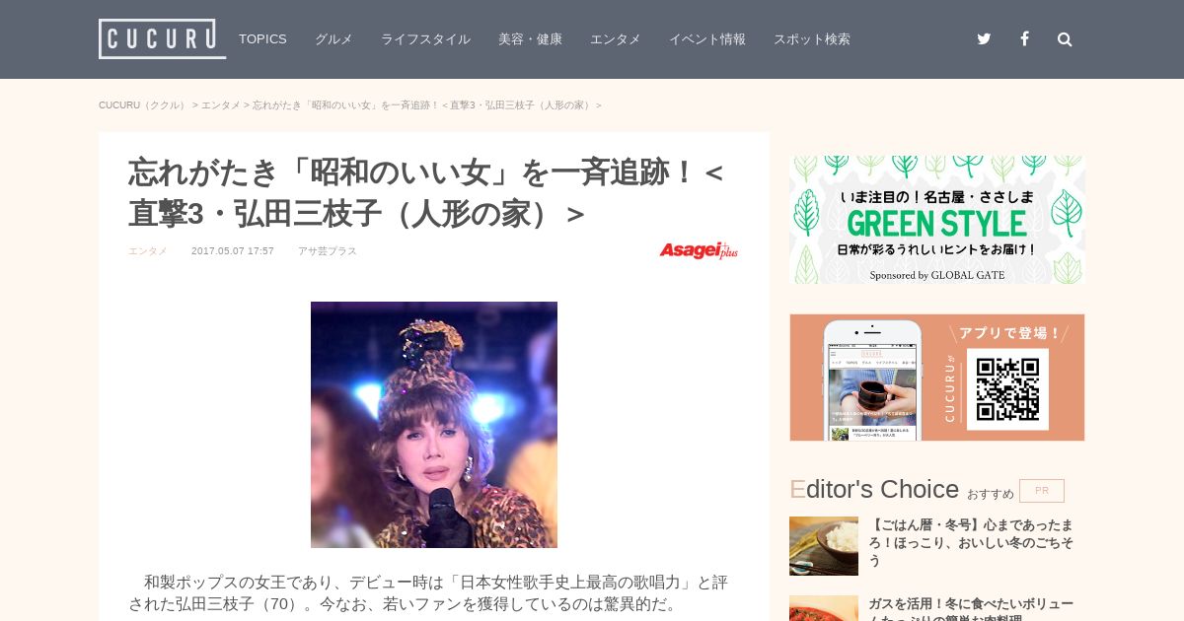The height and width of the screenshot is (621, 1184).
Task: Open the CUCURU logo homepage
Action: (x=162, y=39)
